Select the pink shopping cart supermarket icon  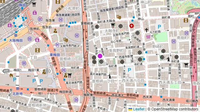coord(148,37)
